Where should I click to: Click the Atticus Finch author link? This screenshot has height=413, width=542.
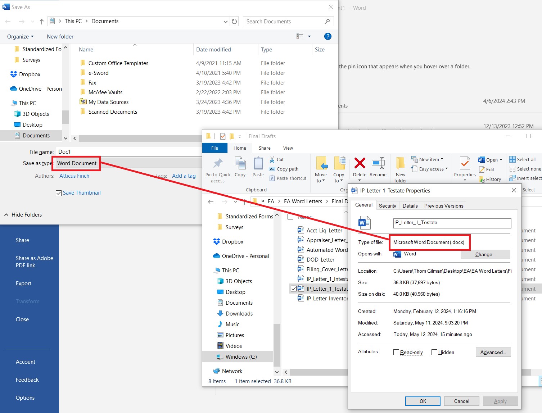[x=74, y=176]
